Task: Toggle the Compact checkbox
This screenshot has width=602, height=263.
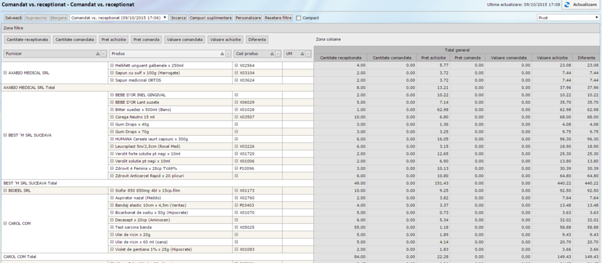Action: (x=299, y=18)
